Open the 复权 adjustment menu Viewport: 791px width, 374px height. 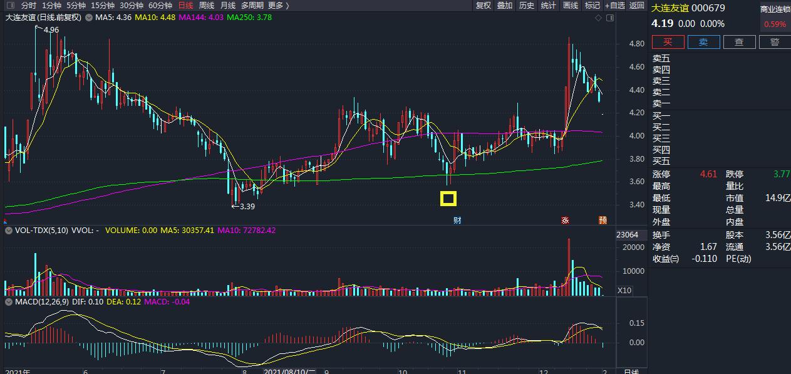pyautogui.click(x=483, y=6)
